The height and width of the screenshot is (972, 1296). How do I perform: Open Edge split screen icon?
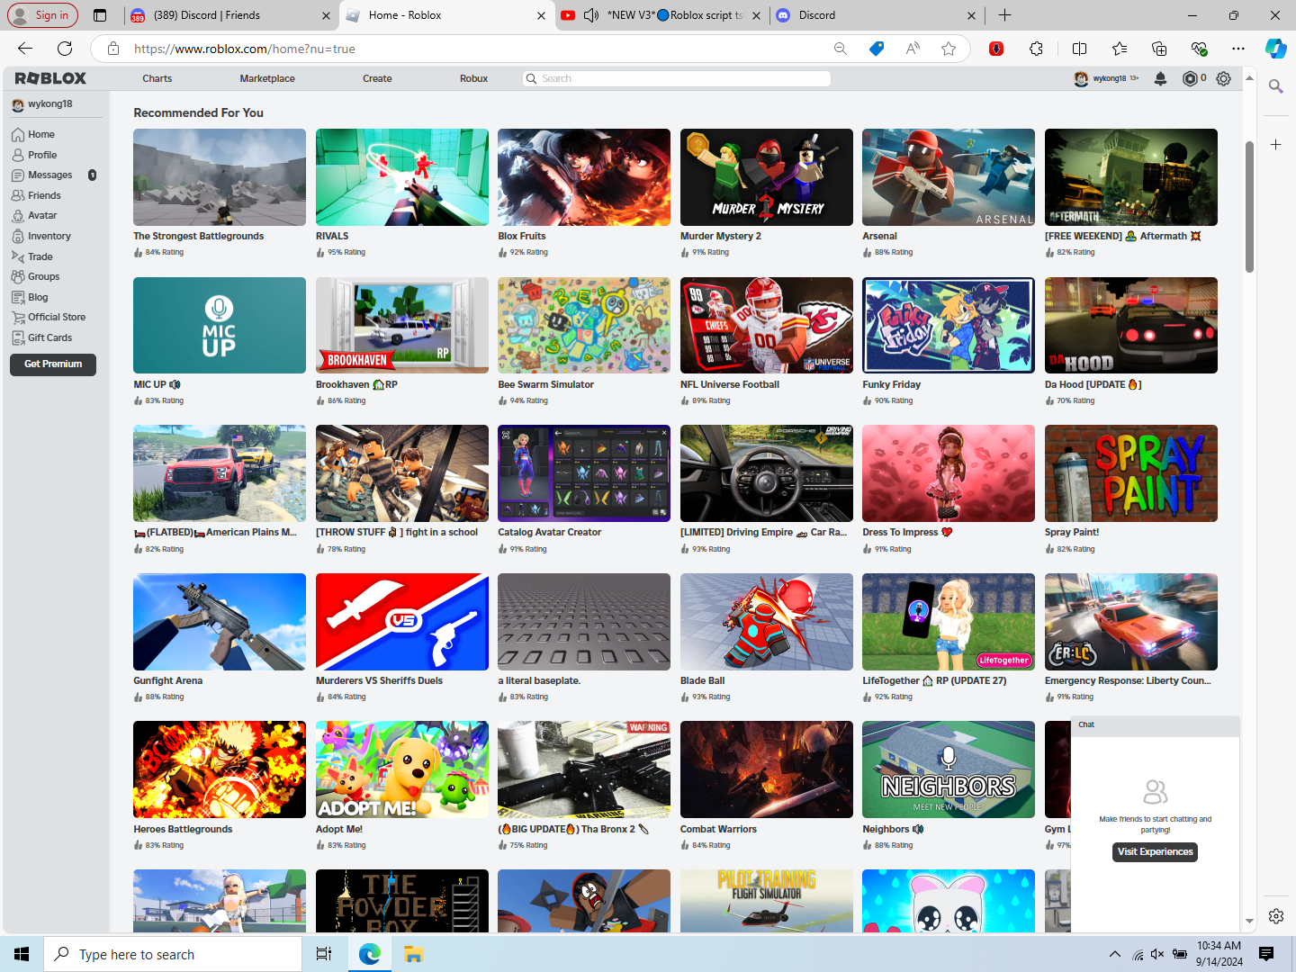[1080, 49]
